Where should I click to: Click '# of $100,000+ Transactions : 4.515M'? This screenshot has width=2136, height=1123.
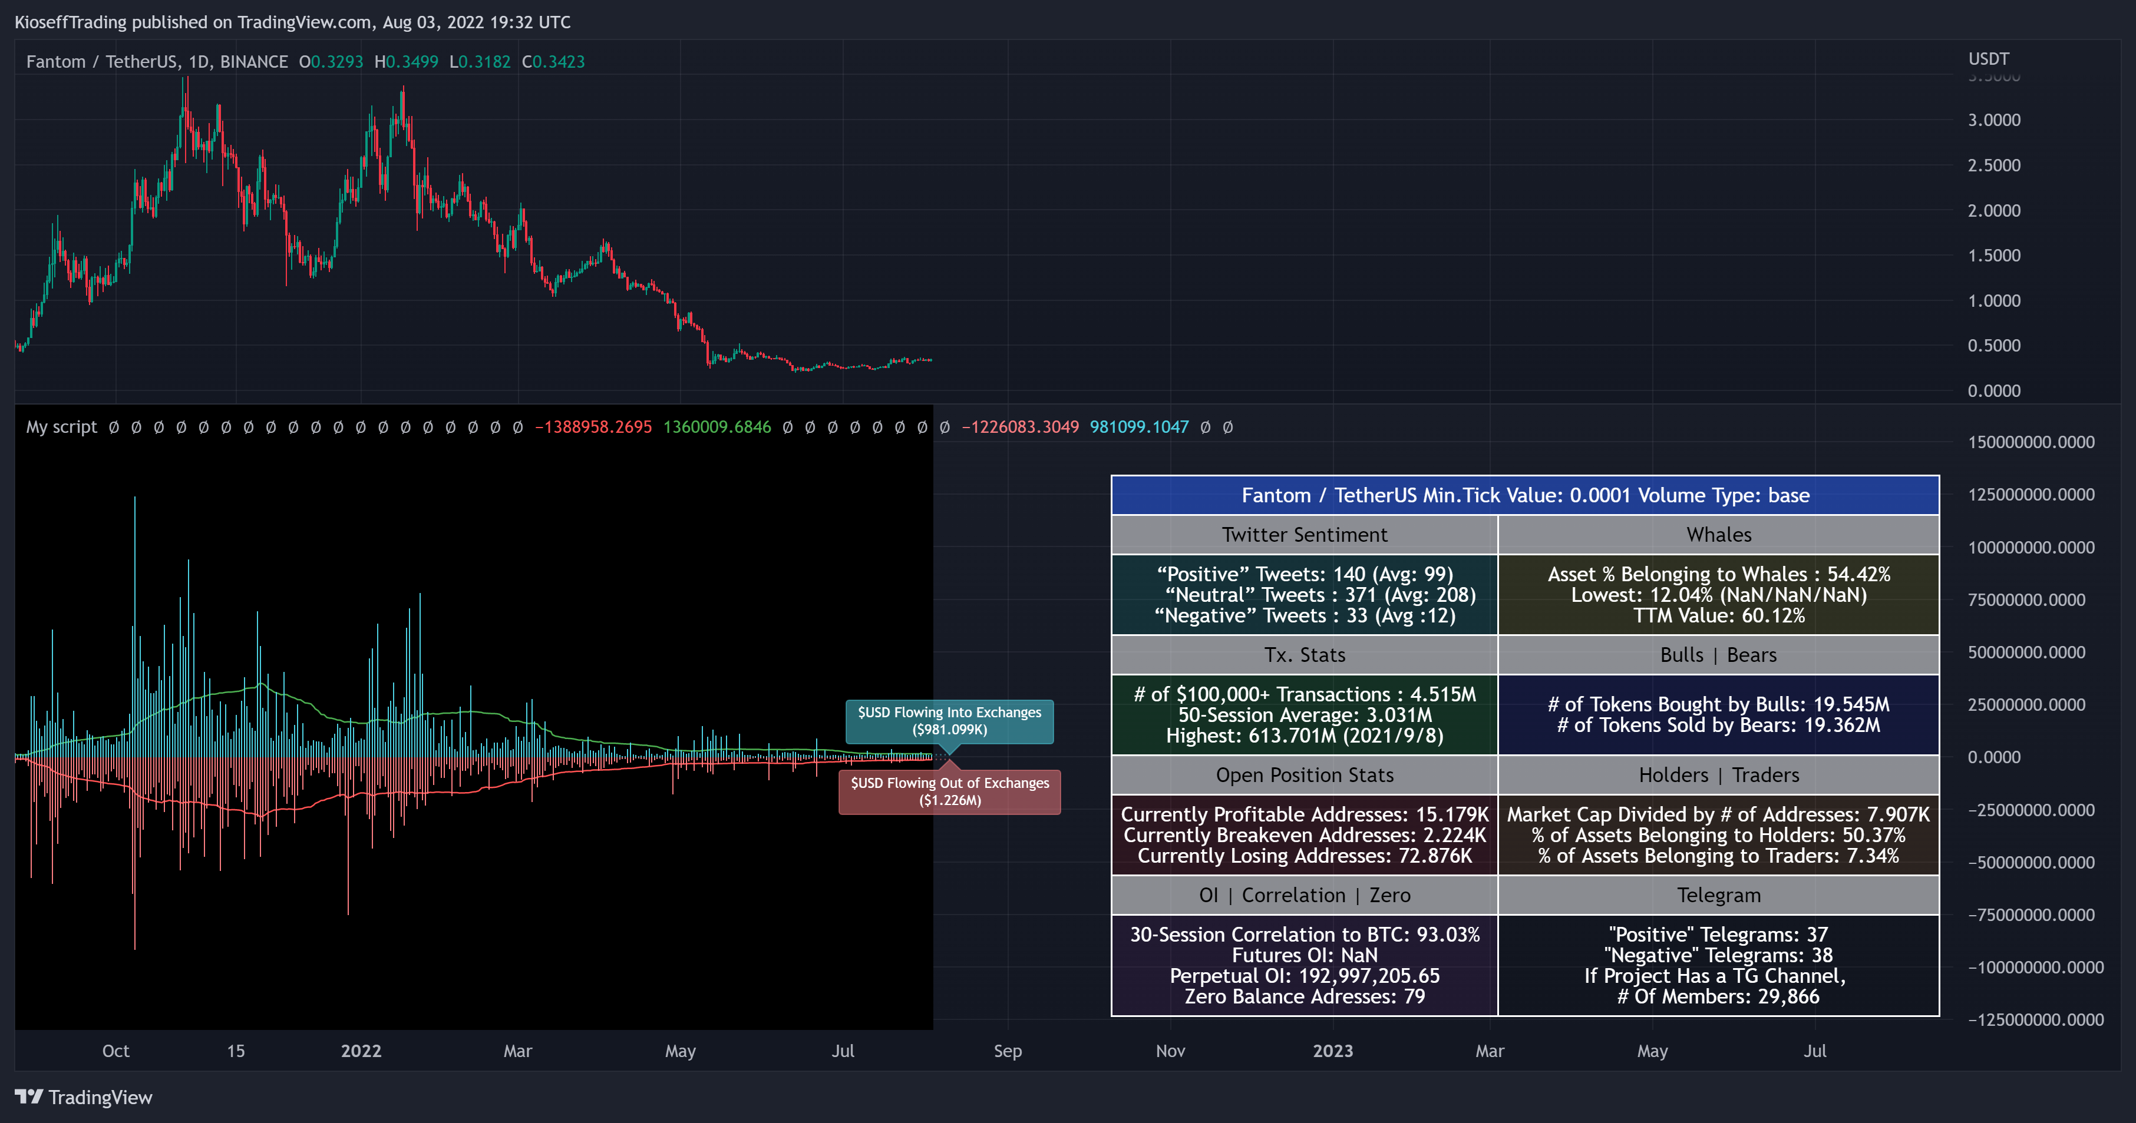click(1305, 694)
